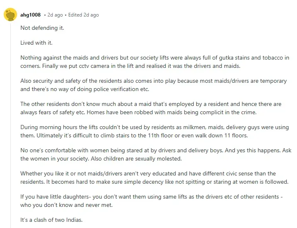
Task: Click the paragraph starting "If you have little daughters"
Action: click(x=151, y=201)
